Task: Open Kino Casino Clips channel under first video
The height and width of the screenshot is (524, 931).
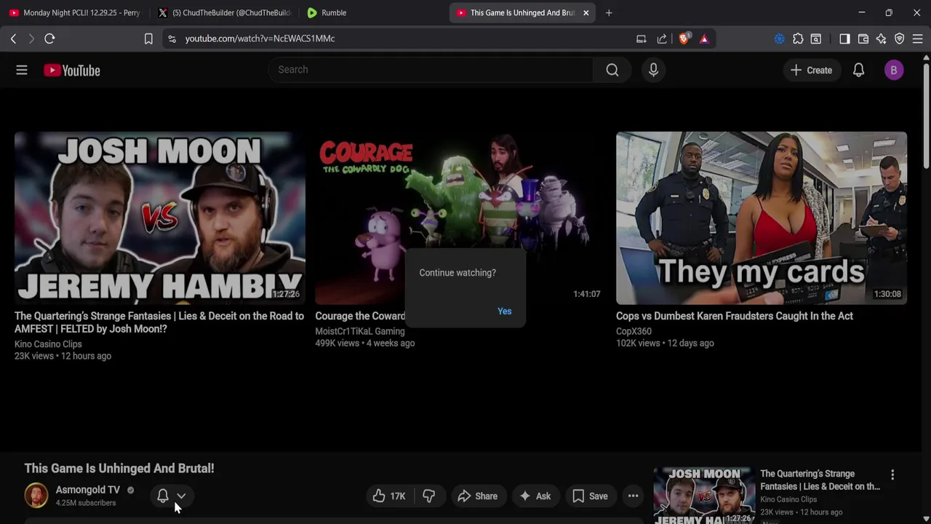Action: pyautogui.click(x=48, y=344)
